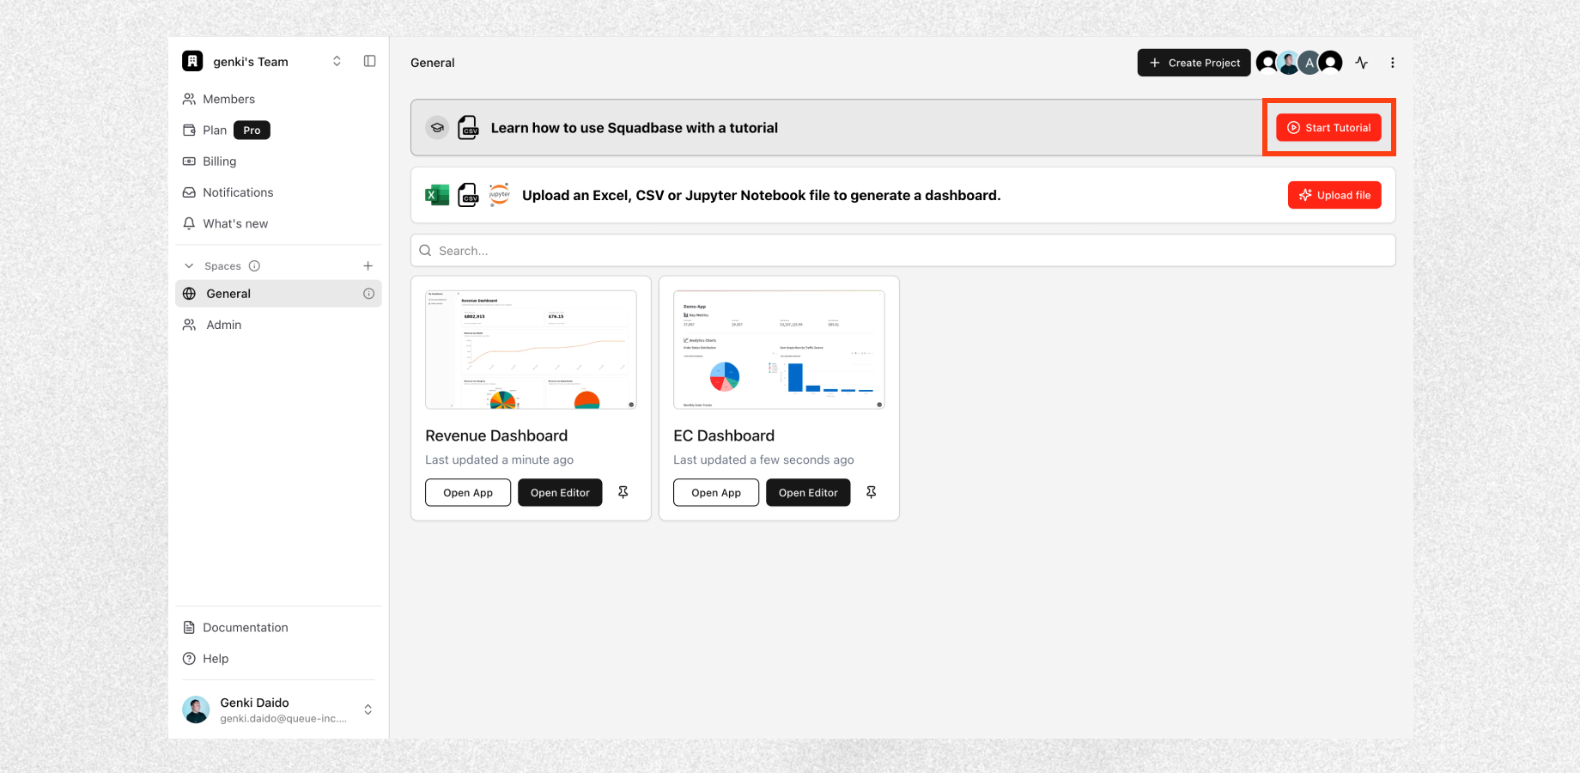The image size is (1580, 773).
Task: Click the EC Dashboard title
Action: [724, 435]
